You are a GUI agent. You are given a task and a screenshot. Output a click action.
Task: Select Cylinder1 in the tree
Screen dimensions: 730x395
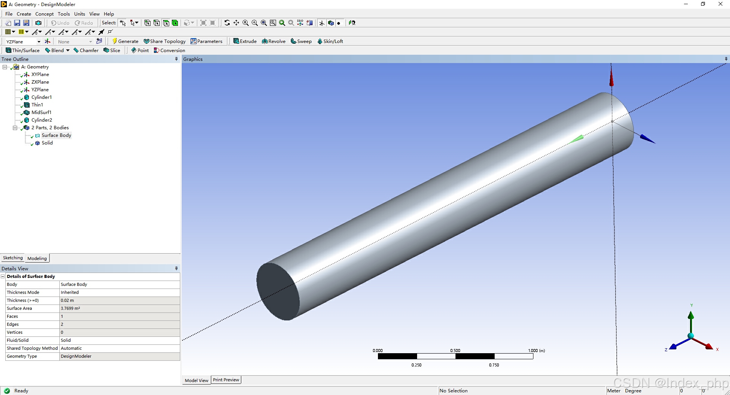(x=41, y=97)
